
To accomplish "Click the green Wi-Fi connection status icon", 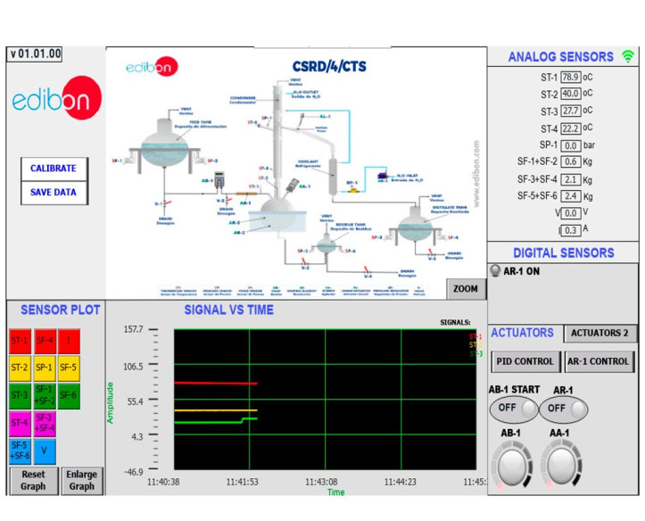I will (627, 56).
